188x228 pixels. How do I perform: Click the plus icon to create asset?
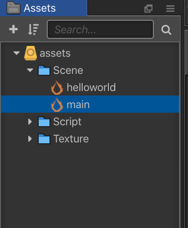(13, 29)
